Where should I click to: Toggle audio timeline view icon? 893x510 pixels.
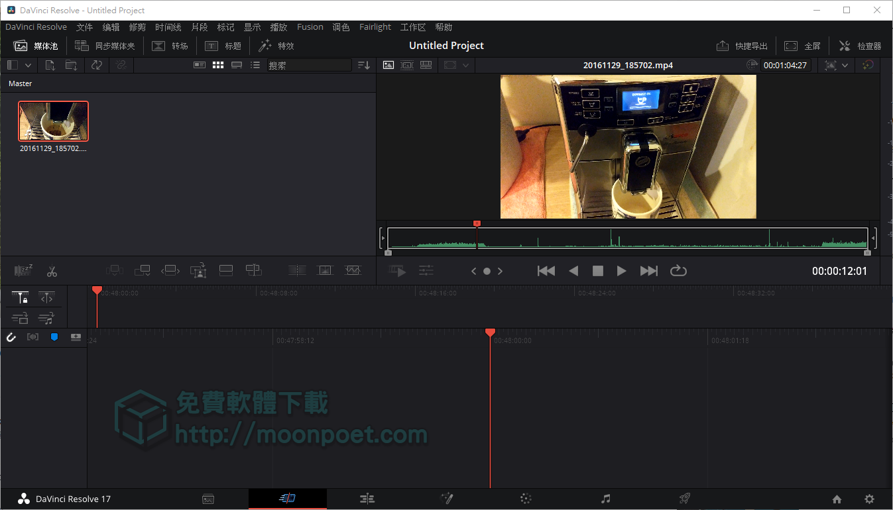(32, 336)
